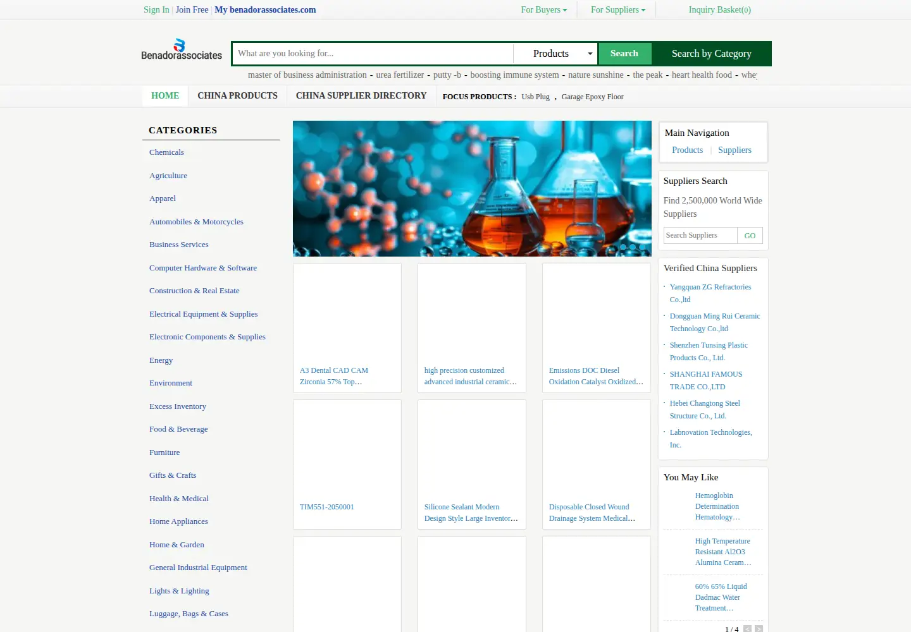Select the HOME tab
This screenshot has height=632, width=911.
coord(165,95)
